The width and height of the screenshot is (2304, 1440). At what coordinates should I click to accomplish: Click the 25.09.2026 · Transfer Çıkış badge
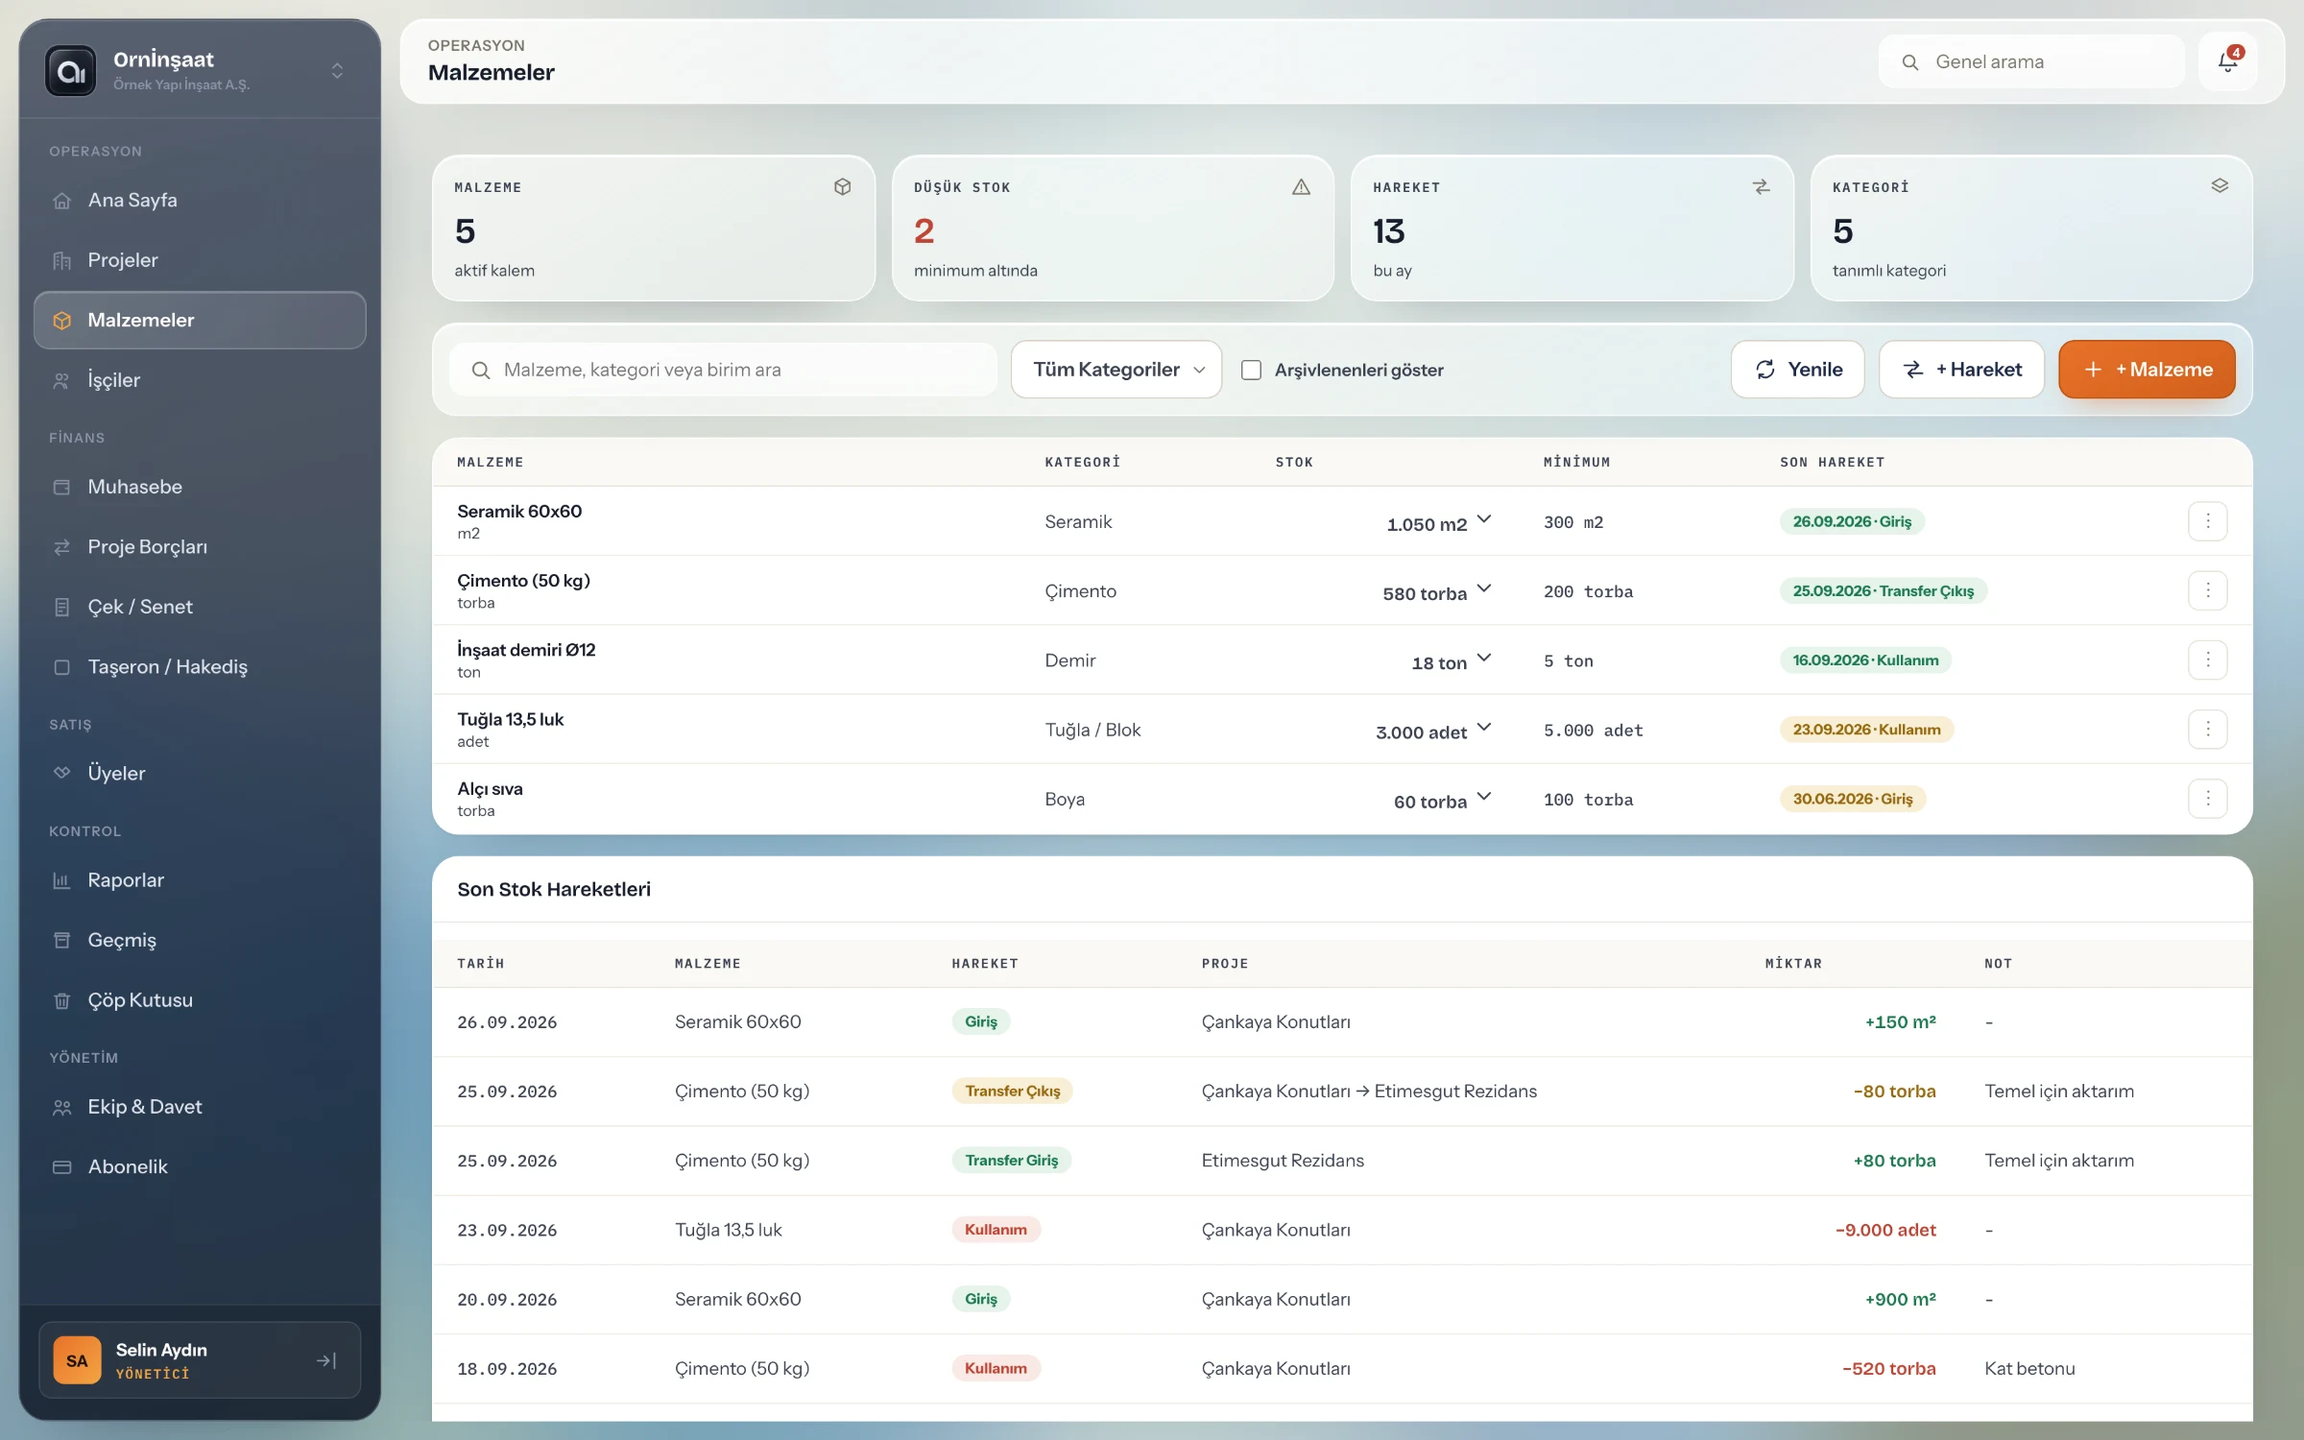click(x=1883, y=590)
